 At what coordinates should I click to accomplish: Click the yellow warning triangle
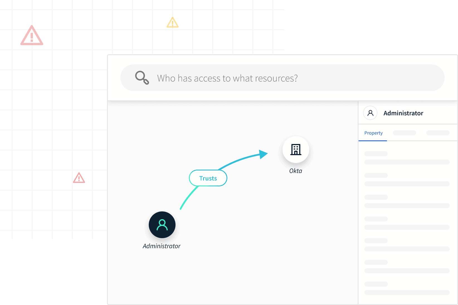pos(172,22)
